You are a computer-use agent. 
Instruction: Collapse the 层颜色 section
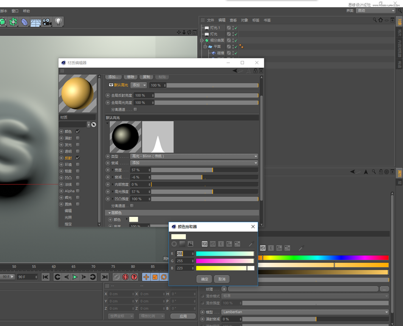pos(109,213)
